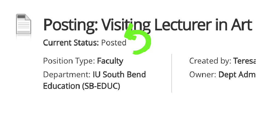Click the "Position Type:" label
The width and height of the screenshot is (256, 115).
69,61
